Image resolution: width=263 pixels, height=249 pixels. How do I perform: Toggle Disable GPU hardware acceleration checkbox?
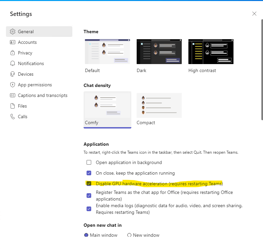click(89, 184)
